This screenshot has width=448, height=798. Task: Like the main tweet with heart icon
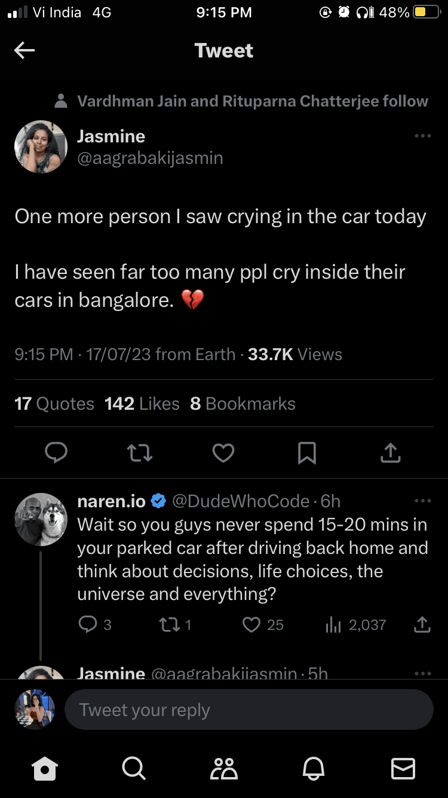tap(223, 453)
